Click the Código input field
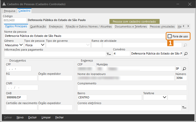Image resolution: width=196 pixels, height=122 pixels. (x=15, y=20)
